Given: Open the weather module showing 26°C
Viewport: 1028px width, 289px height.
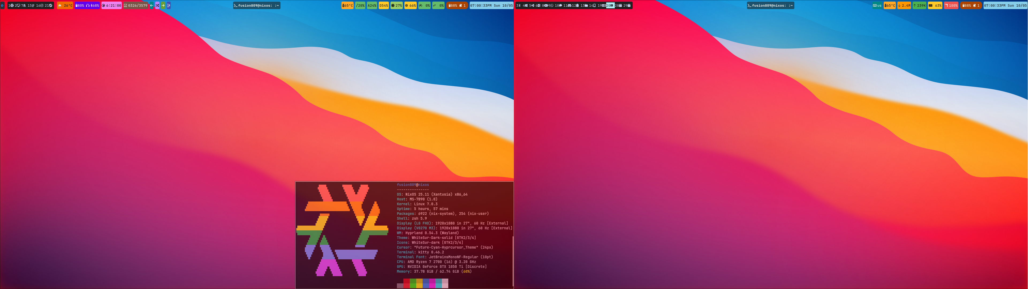Looking at the screenshot, I should [65, 6].
